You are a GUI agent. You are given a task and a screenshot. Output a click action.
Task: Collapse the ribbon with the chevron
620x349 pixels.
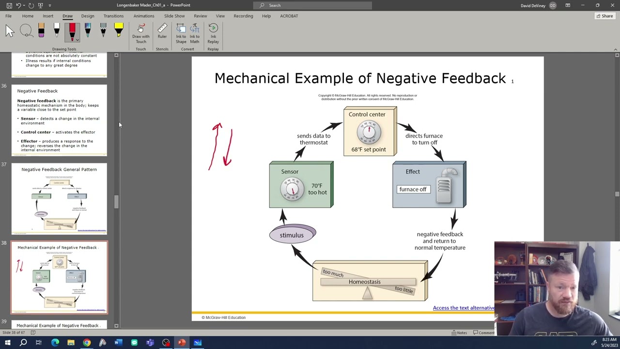[x=616, y=49]
